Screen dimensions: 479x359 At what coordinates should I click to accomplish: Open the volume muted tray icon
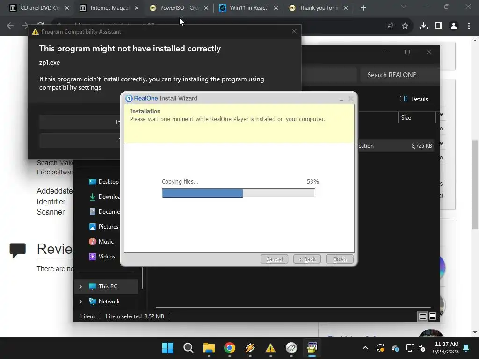pos(422,348)
